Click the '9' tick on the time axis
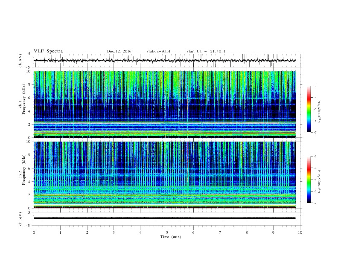The image size is (338, 261). (273, 232)
